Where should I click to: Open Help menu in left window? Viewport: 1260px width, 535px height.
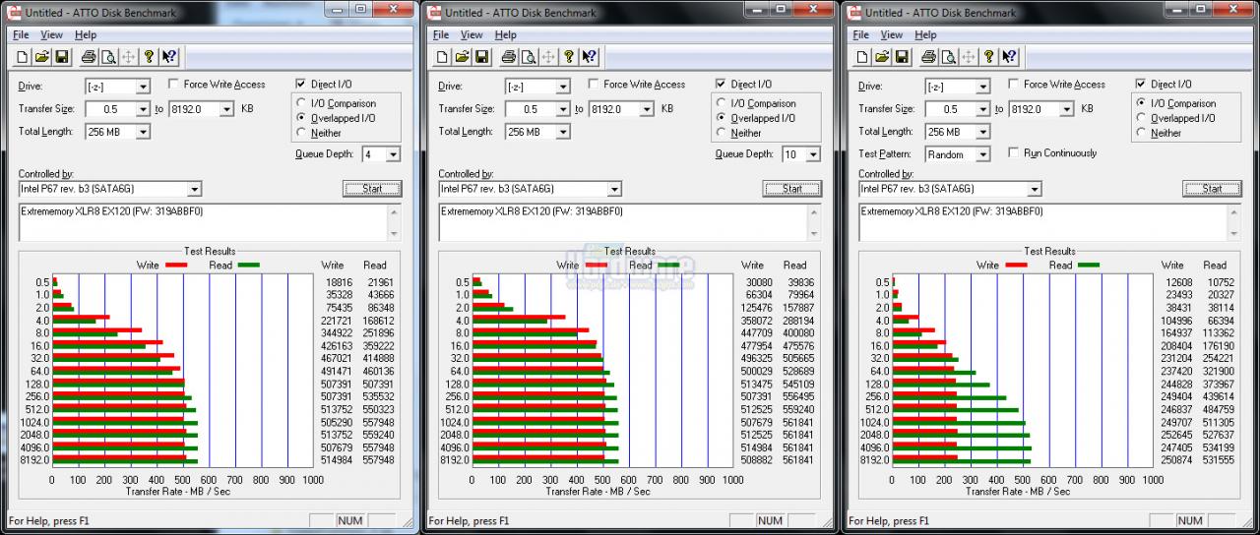point(86,34)
